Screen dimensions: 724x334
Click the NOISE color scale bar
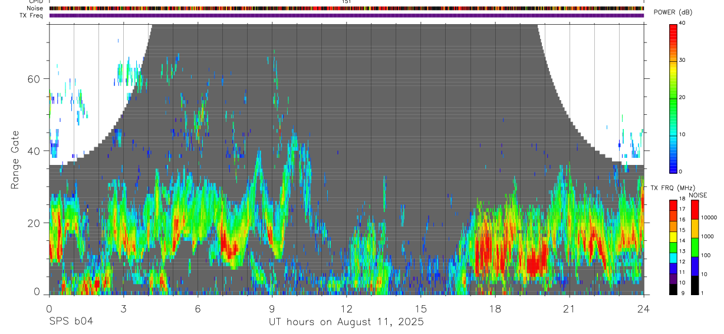tap(695, 247)
